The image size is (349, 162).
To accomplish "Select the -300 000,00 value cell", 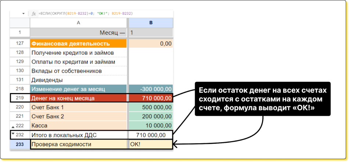I will (x=151, y=89).
